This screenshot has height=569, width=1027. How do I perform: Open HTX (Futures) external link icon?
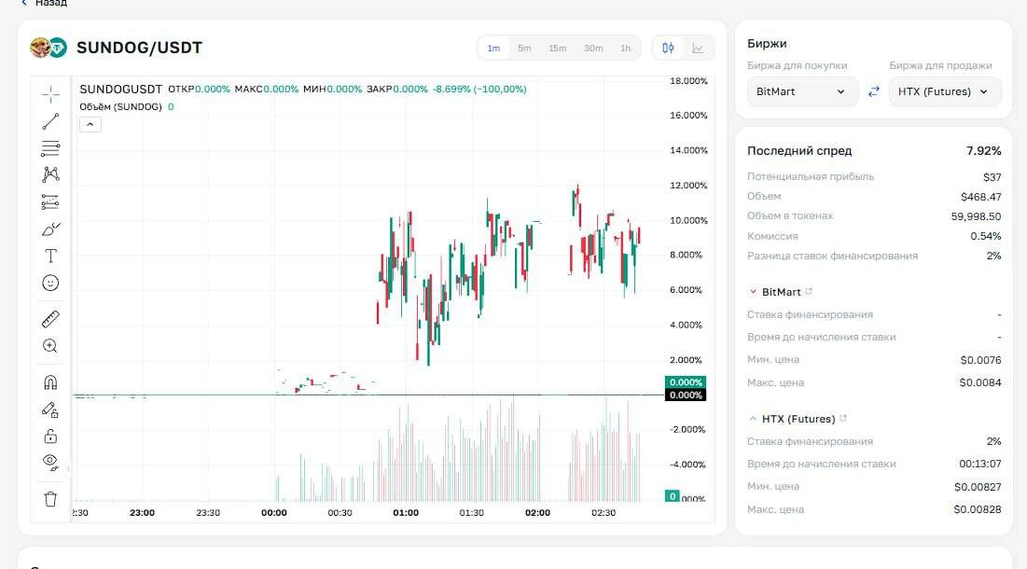coord(843,418)
